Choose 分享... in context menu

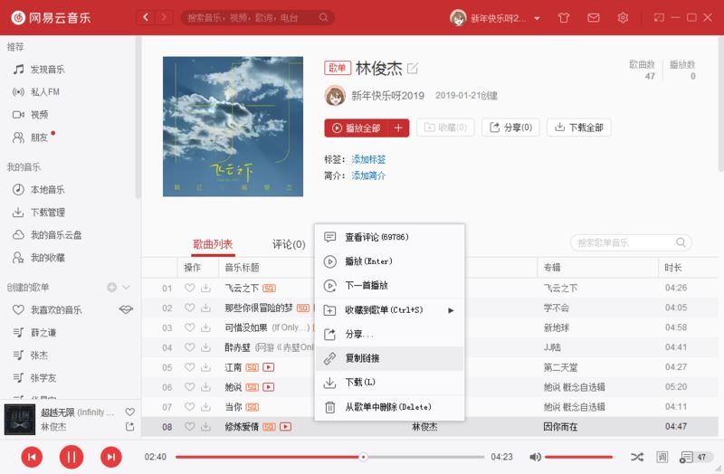(x=390, y=334)
